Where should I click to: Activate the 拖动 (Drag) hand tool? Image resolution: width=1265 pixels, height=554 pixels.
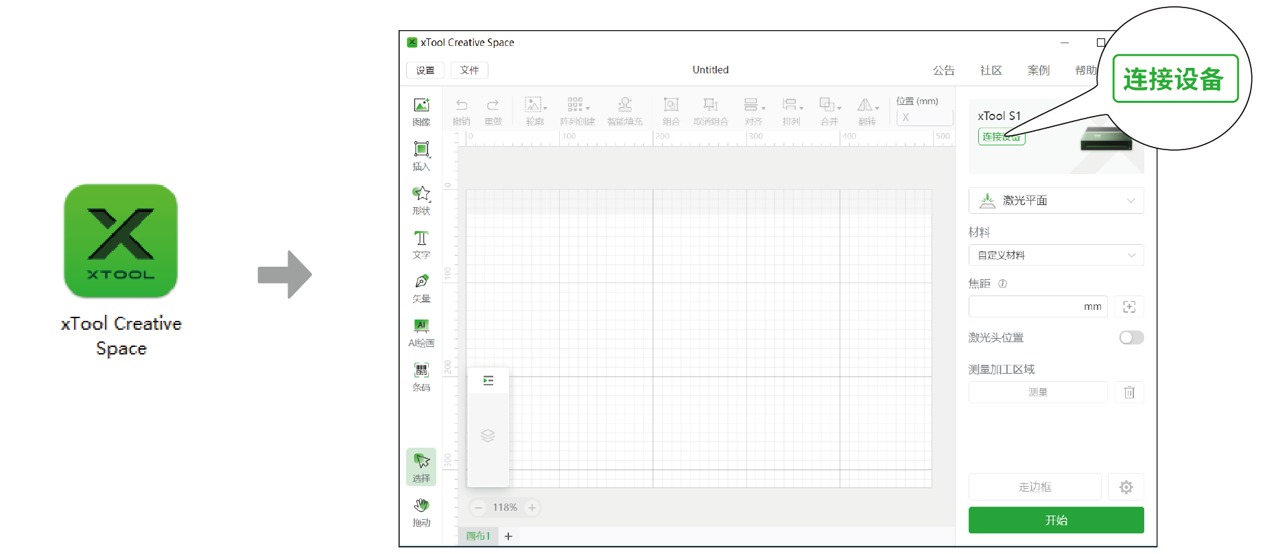(421, 511)
